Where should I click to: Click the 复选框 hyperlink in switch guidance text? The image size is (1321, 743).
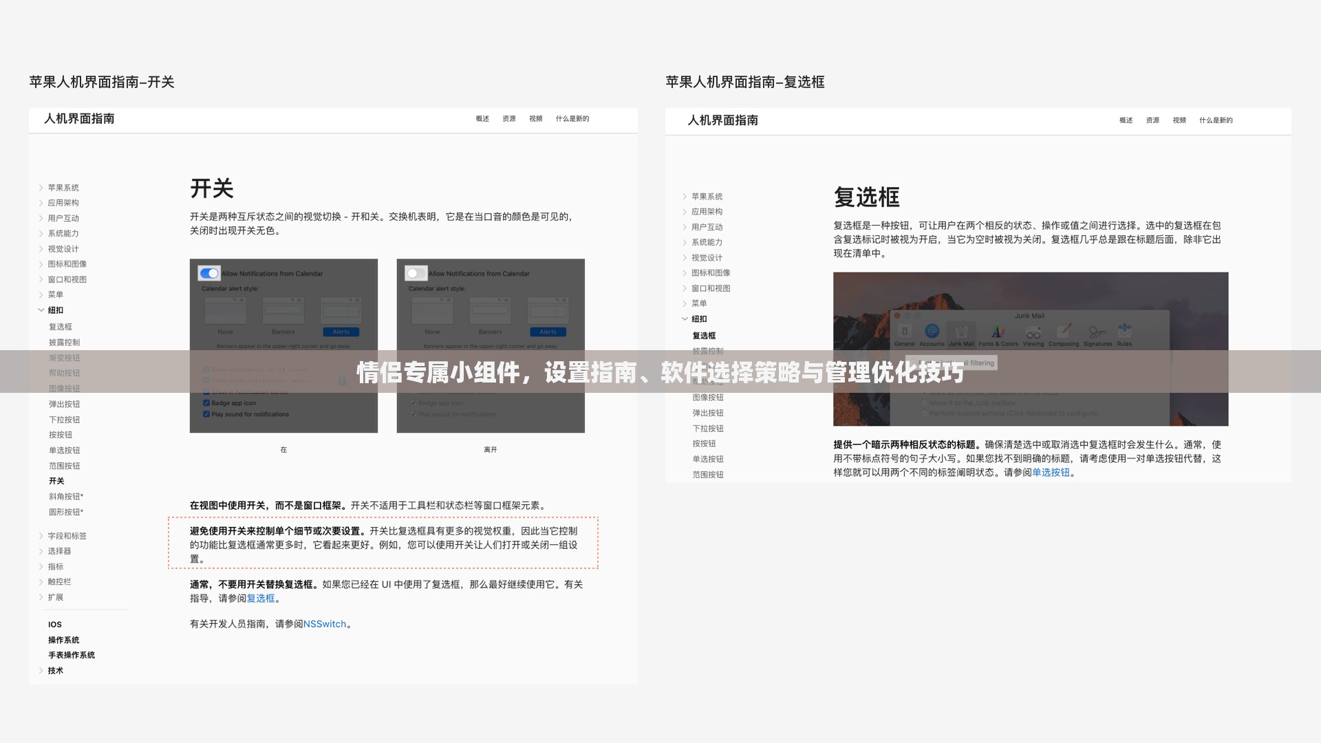point(261,598)
